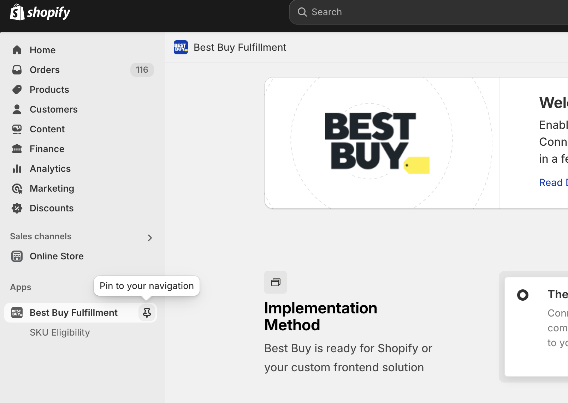568x403 pixels.
Task: Open Analytics section
Action: [x=50, y=169]
